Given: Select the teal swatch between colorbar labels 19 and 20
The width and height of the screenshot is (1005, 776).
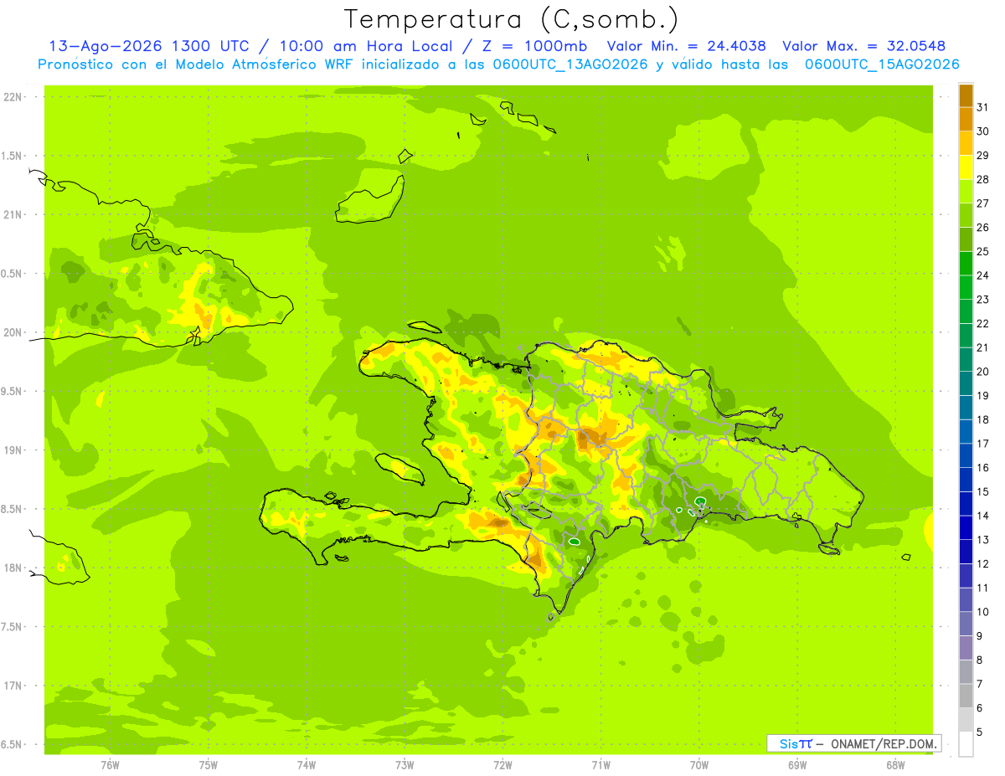Looking at the screenshot, I should [966, 383].
